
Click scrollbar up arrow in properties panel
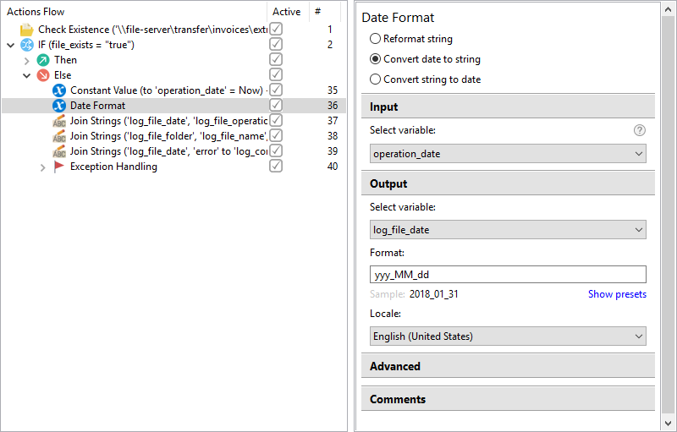point(668,10)
